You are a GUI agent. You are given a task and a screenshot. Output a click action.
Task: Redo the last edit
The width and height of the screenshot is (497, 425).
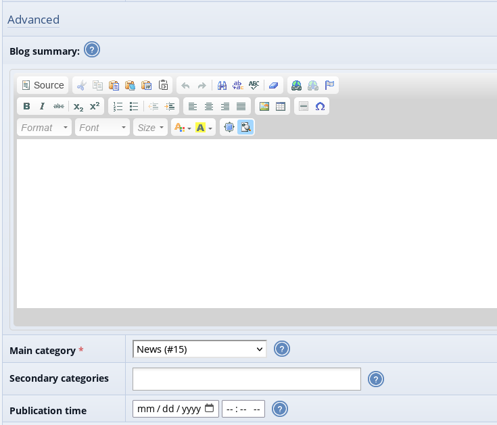(x=202, y=85)
